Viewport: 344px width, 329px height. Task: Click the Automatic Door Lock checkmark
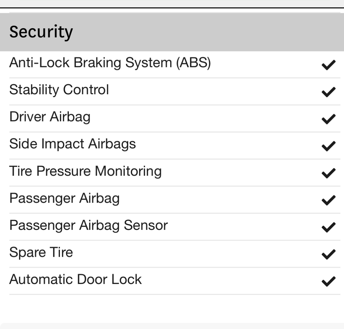328,281
